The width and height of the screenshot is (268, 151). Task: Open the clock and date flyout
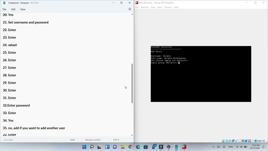point(255,147)
